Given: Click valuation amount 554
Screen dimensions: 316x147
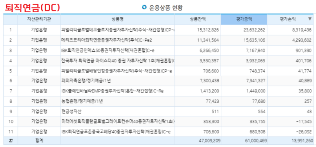Looking at the screenshot, I should pyautogui.click(x=261, y=112).
